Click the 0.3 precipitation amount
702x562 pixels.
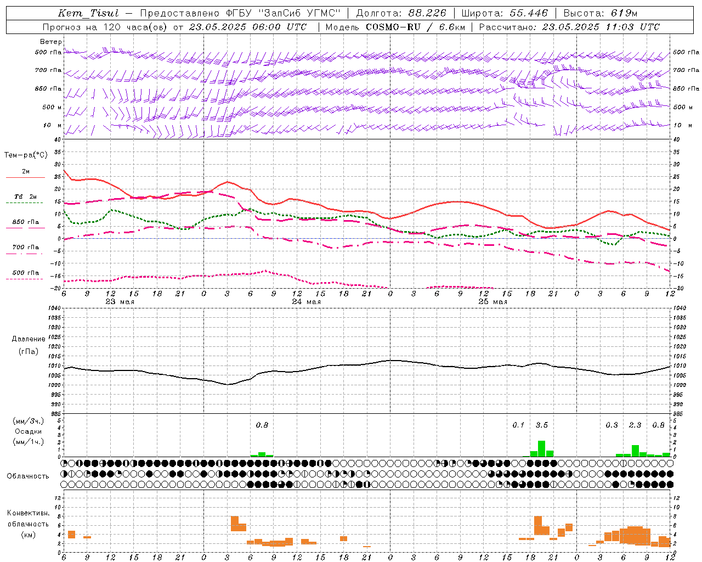click(612, 425)
